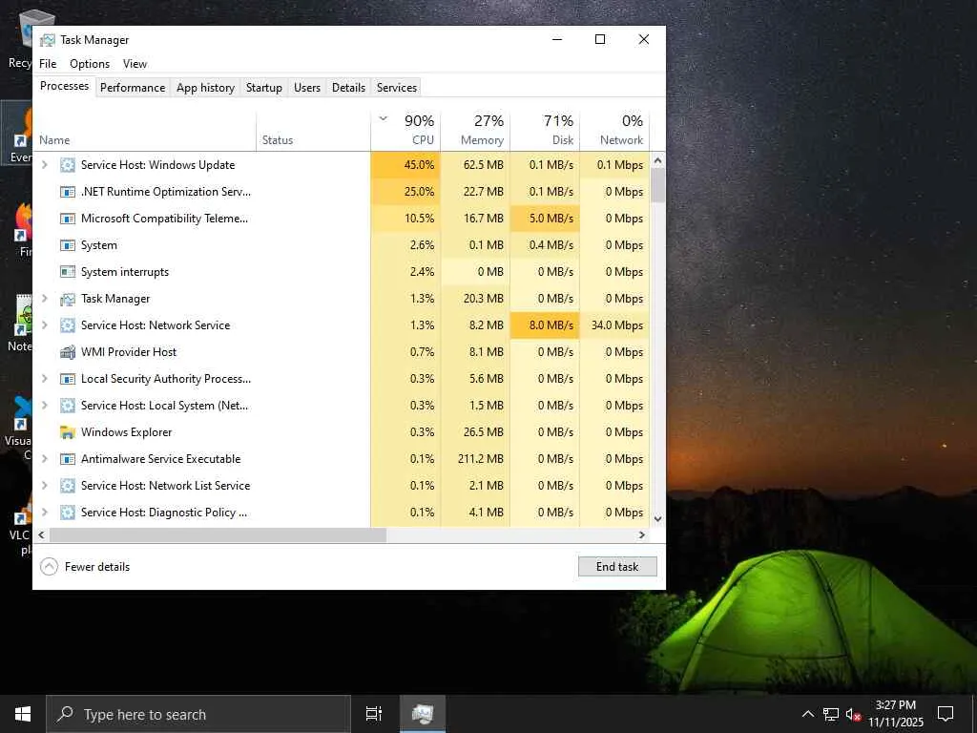977x733 pixels.
Task: Click the horizontal scrollbar left arrow
Action: (41, 534)
